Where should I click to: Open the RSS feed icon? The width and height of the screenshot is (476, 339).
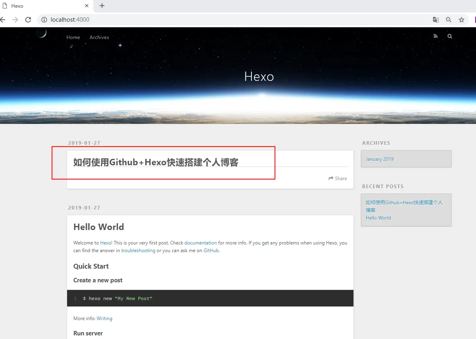point(435,36)
